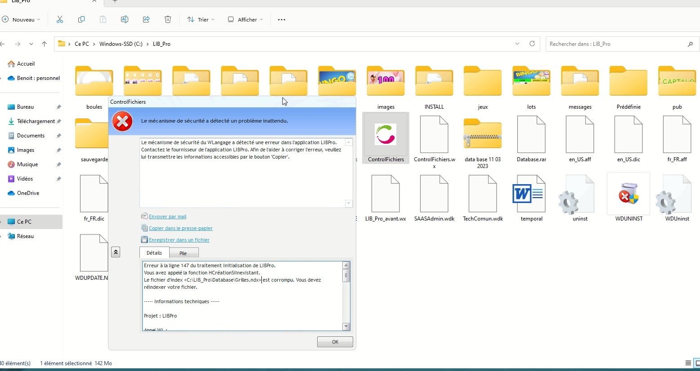The width and height of the screenshot is (700, 371).
Task: Refresh the LIB_Pro folder view
Action: [532, 44]
